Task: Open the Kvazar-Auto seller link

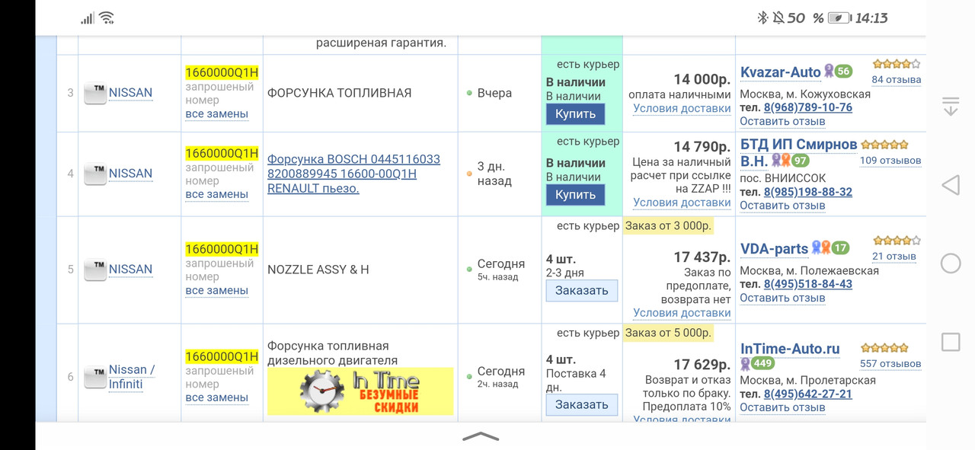Action: [780, 72]
